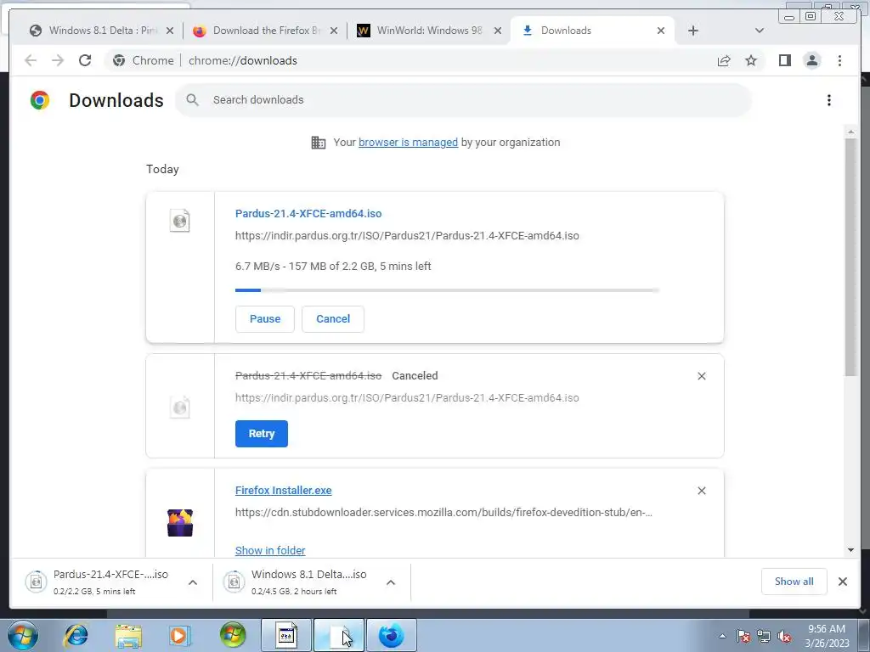This screenshot has height=652, width=870.
Task: Close the Download the Firefox tab
Action: [333, 31]
